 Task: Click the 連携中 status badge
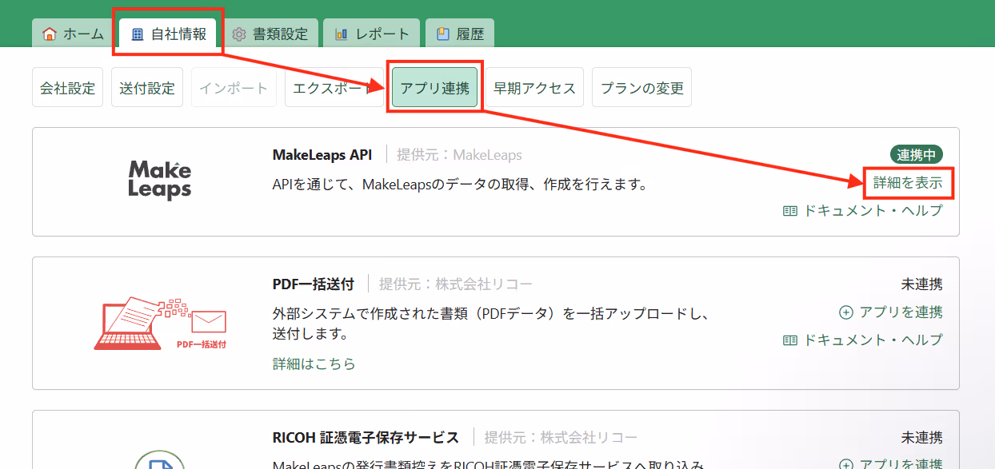click(x=917, y=154)
